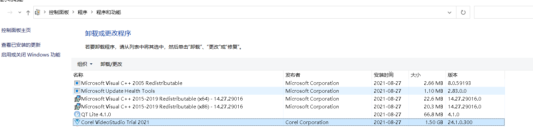
Task: Select Visual C++ 2015-2019 Redistributable (x86) entry
Action: coord(288,107)
